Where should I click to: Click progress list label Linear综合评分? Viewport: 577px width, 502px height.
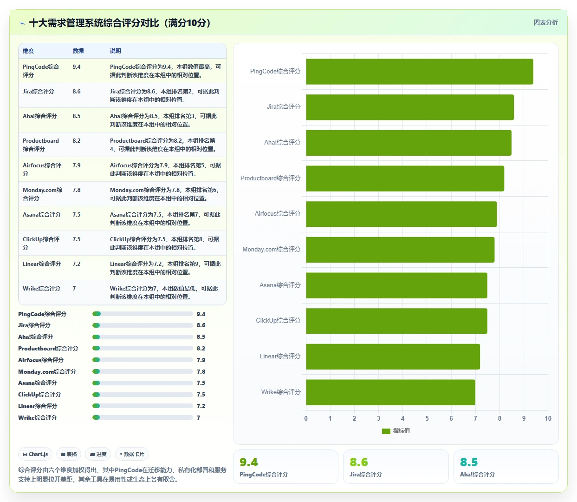pos(38,406)
